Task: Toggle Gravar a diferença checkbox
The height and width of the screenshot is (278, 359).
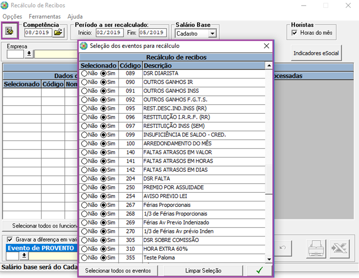Action: 9,239
